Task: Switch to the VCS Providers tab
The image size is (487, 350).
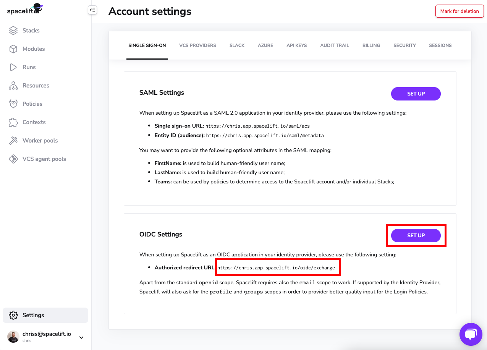Action: 197,45
